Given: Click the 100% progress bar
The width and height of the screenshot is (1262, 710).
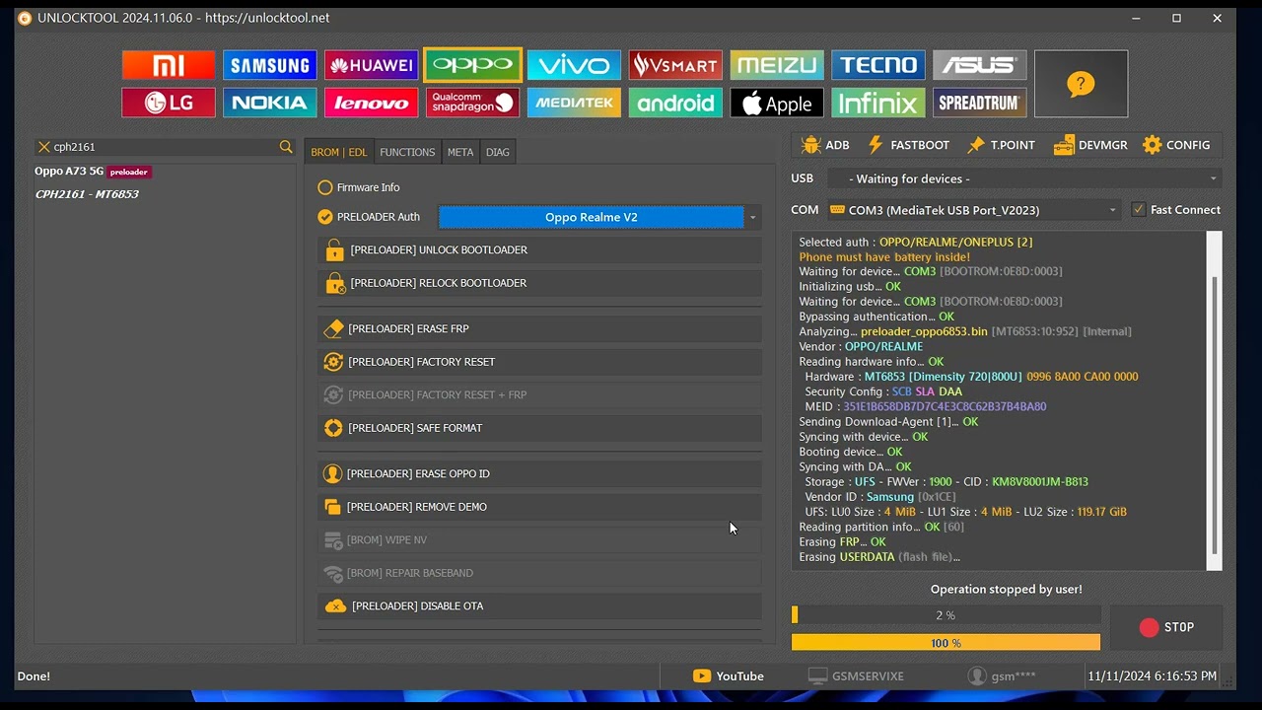Looking at the screenshot, I should click(946, 643).
